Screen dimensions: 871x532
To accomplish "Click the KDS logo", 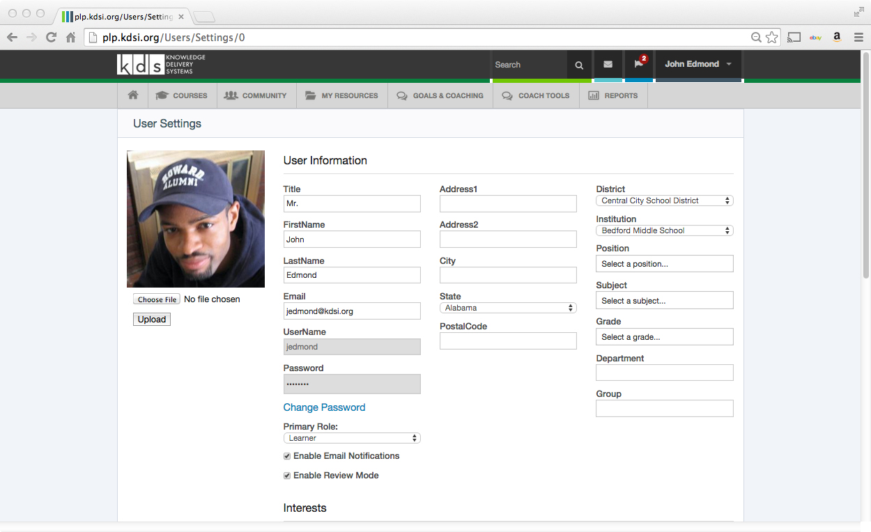I will coord(161,64).
